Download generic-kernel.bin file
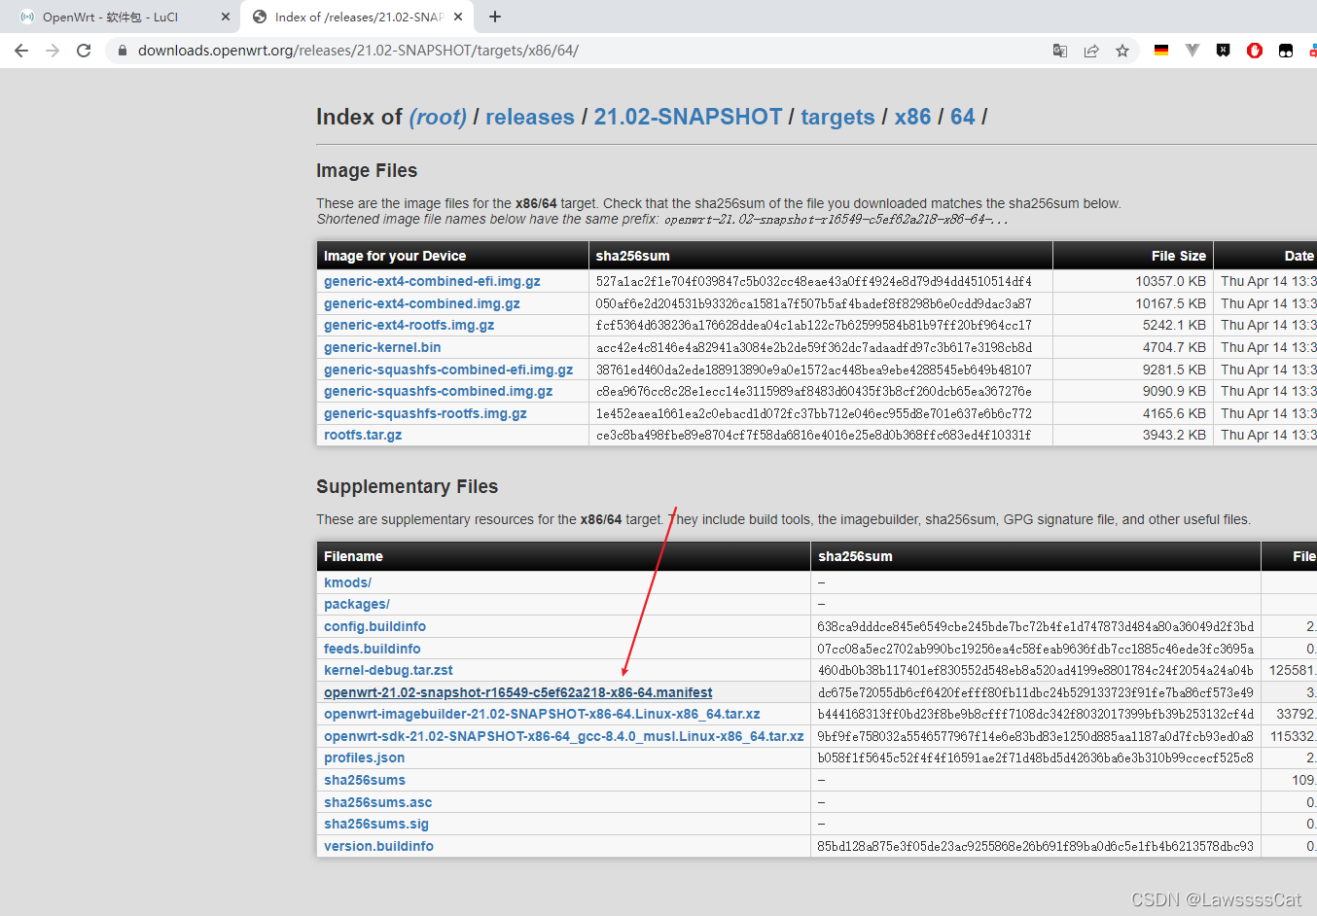The width and height of the screenshot is (1317, 916). [382, 347]
